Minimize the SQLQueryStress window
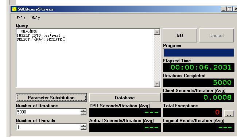237x137 pixels. [x=224, y=9]
